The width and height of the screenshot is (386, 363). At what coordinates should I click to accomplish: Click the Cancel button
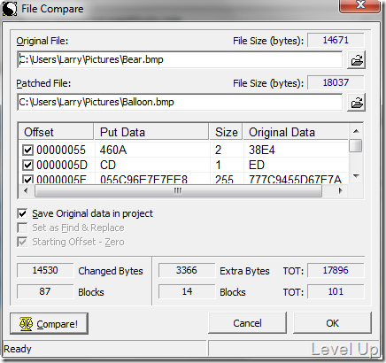[247, 323]
